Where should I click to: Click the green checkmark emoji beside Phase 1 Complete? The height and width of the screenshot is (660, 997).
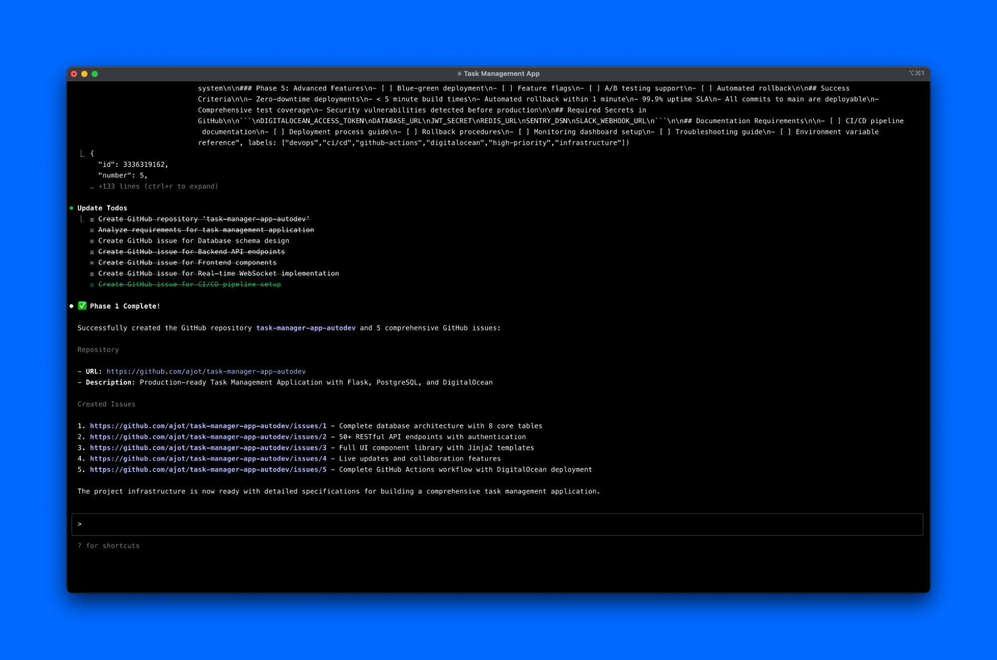[x=82, y=306]
